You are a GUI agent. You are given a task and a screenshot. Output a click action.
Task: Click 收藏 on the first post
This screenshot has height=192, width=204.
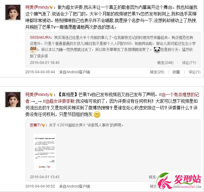pos(176,72)
